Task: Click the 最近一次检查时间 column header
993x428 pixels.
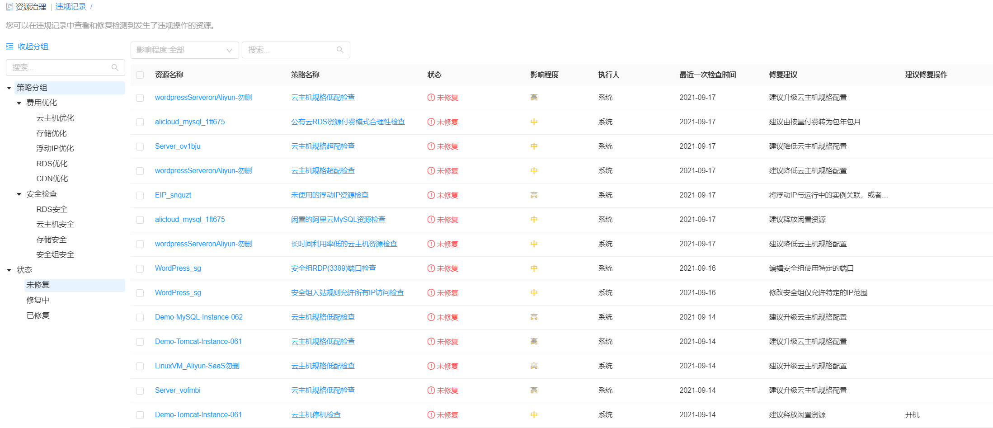Action: pos(708,75)
